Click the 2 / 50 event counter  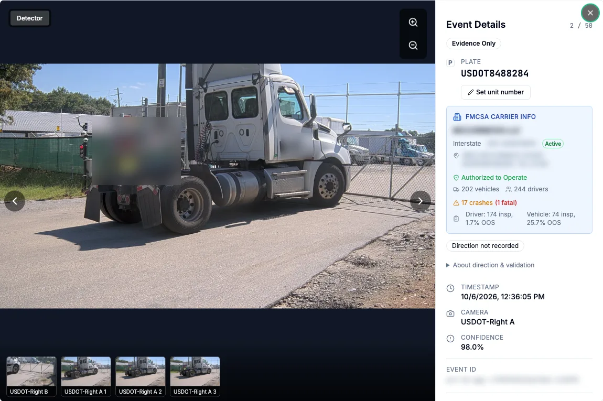580,26
